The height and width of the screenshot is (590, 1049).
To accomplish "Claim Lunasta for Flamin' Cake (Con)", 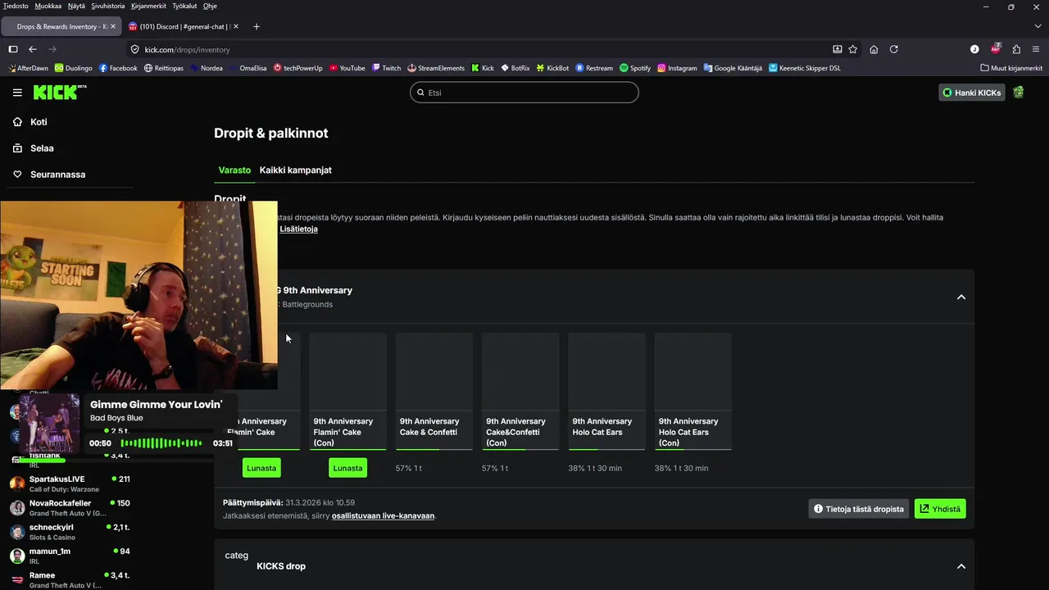I will click(x=347, y=468).
